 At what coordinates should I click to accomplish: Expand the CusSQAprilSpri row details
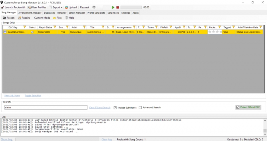5,32
